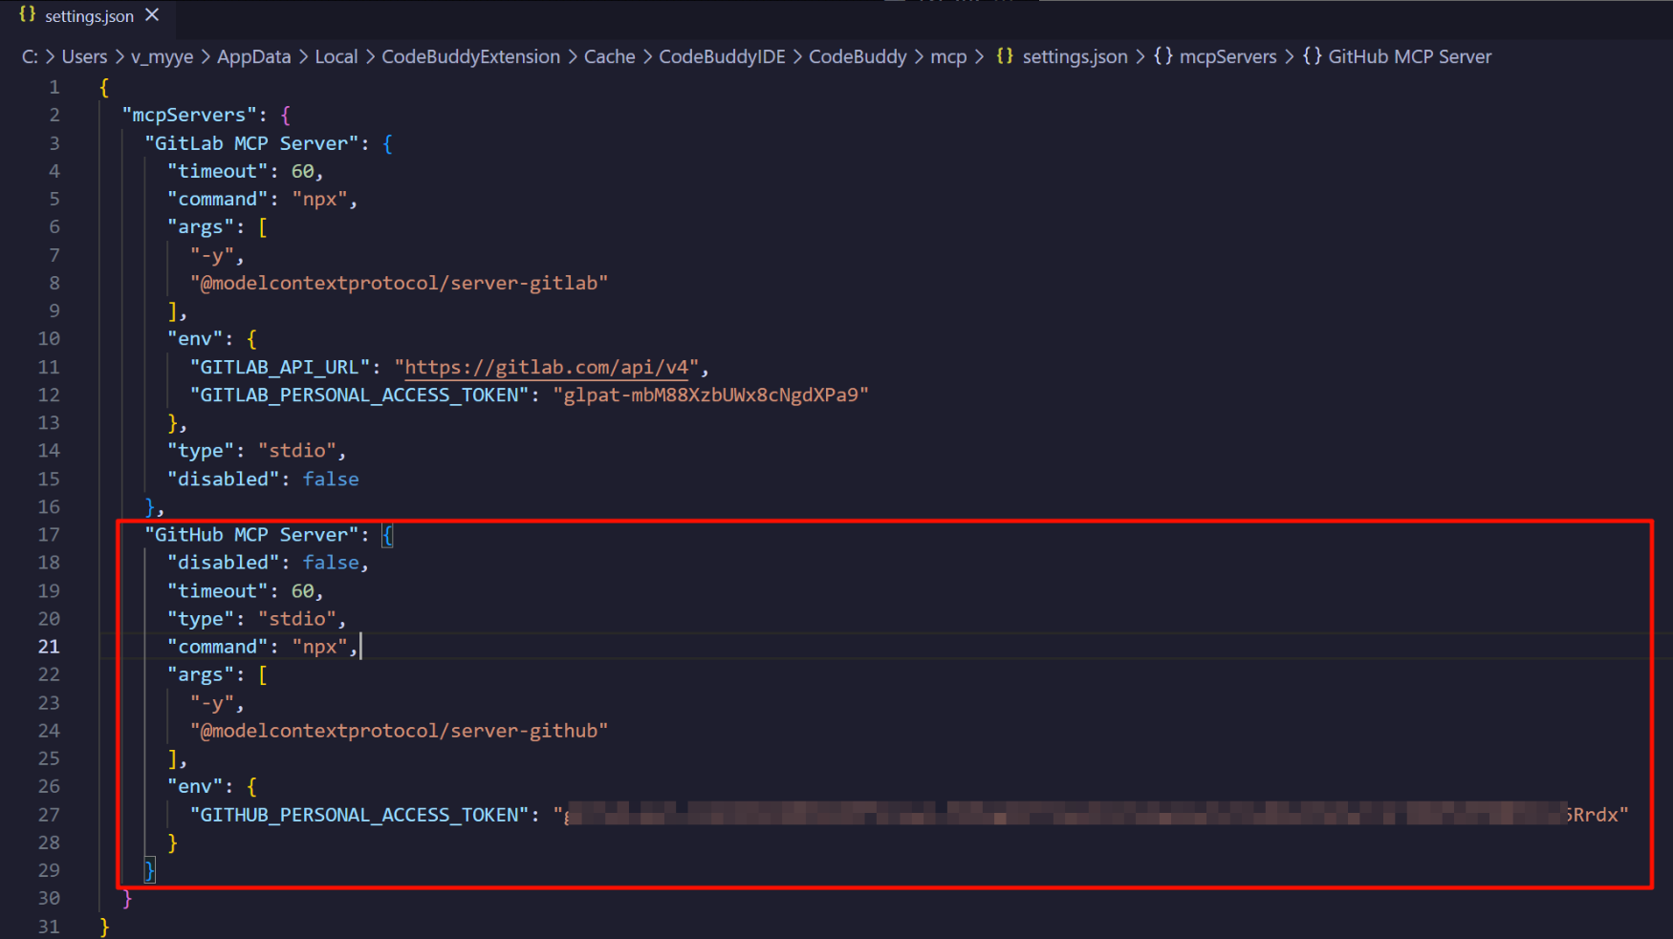1673x939 pixels.
Task: Click the false value on the GitHub disabled line
Action: [331, 563]
